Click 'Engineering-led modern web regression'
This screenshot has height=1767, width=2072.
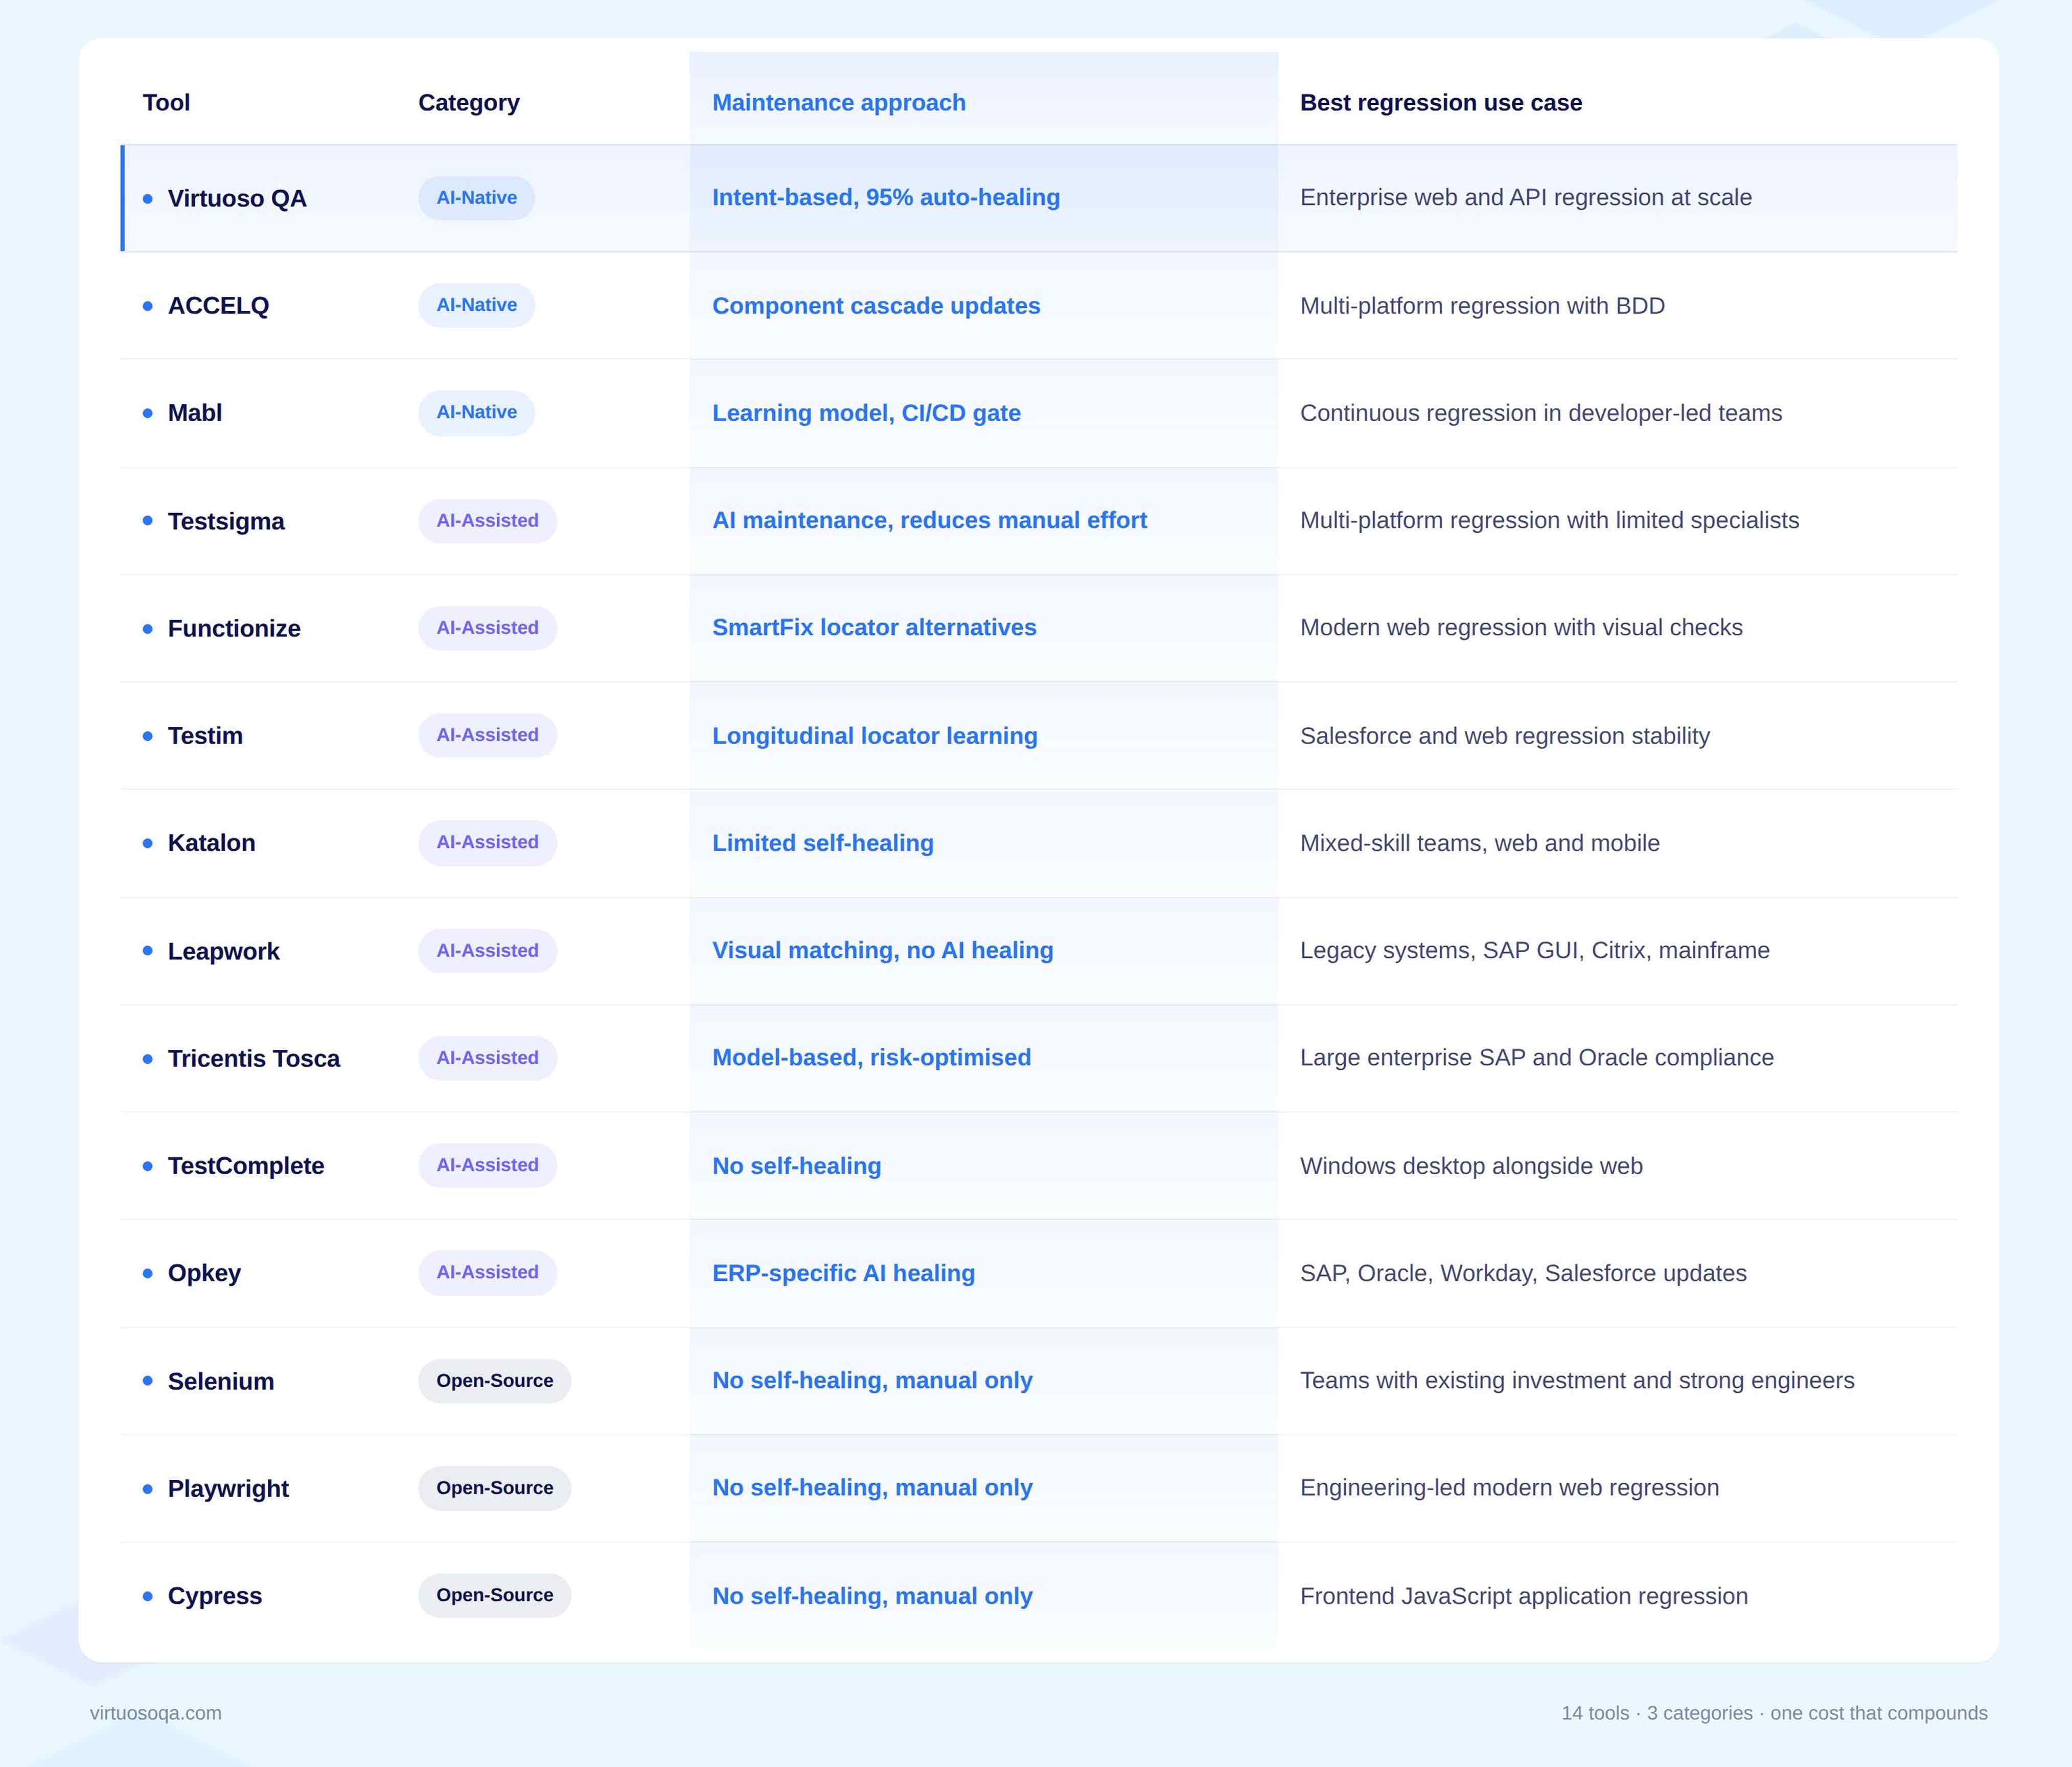coord(1509,1488)
